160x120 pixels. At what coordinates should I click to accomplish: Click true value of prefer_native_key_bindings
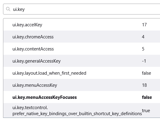[x=146, y=110]
